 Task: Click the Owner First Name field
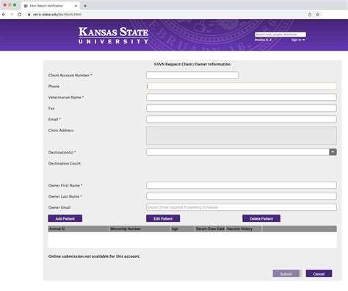point(242,185)
